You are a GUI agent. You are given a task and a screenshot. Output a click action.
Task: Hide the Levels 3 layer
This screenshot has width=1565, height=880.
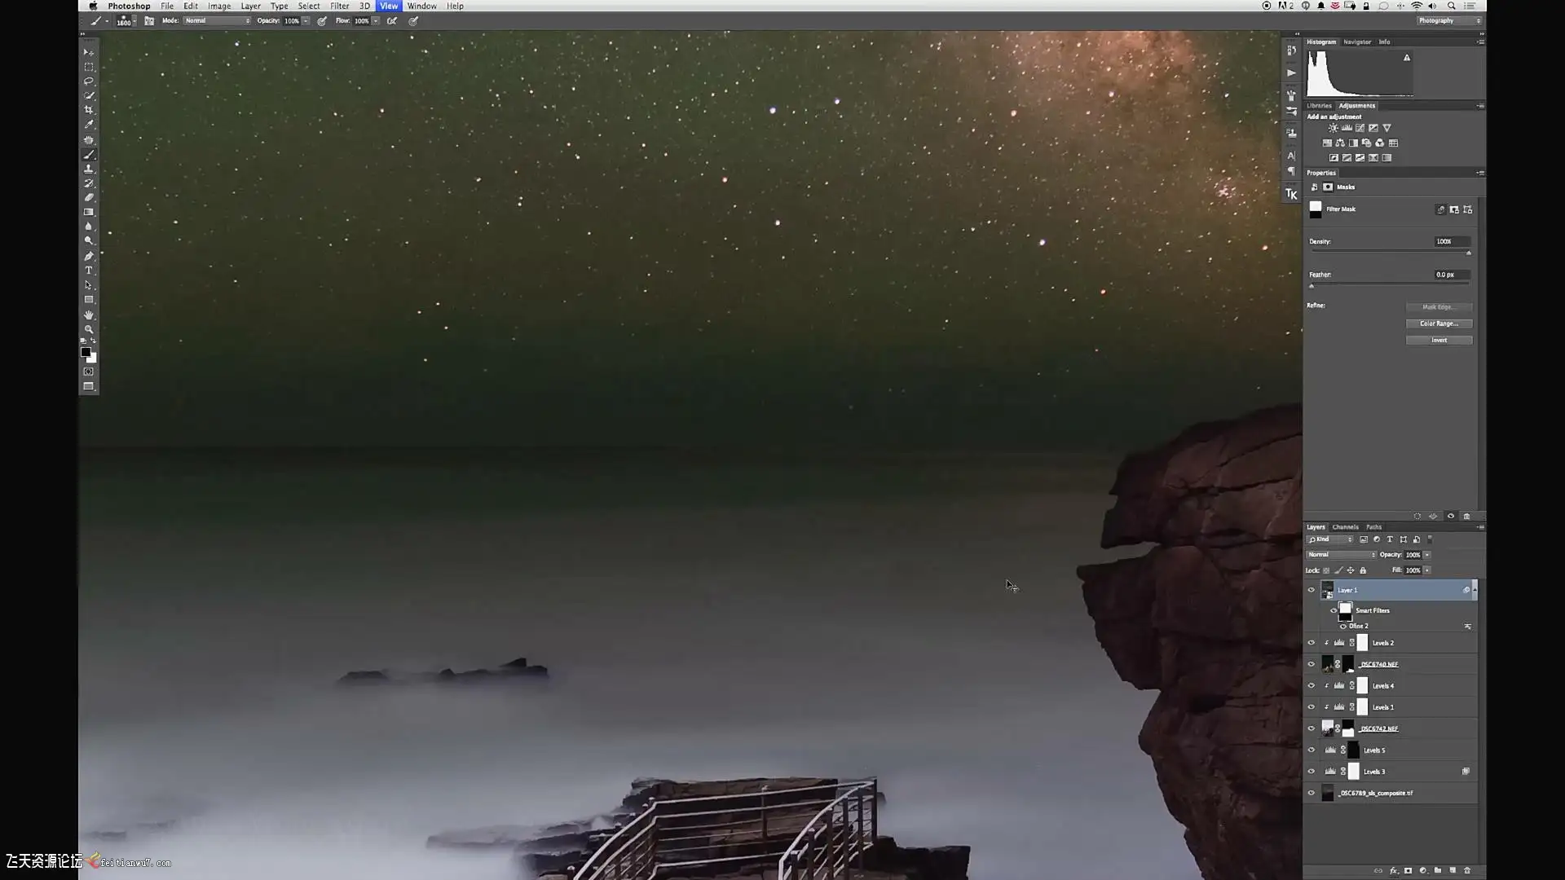click(x=1311, y=772)
